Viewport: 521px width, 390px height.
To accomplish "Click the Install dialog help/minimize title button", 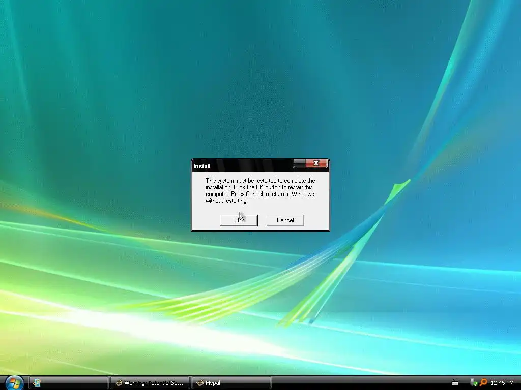I will pos(299,163).
